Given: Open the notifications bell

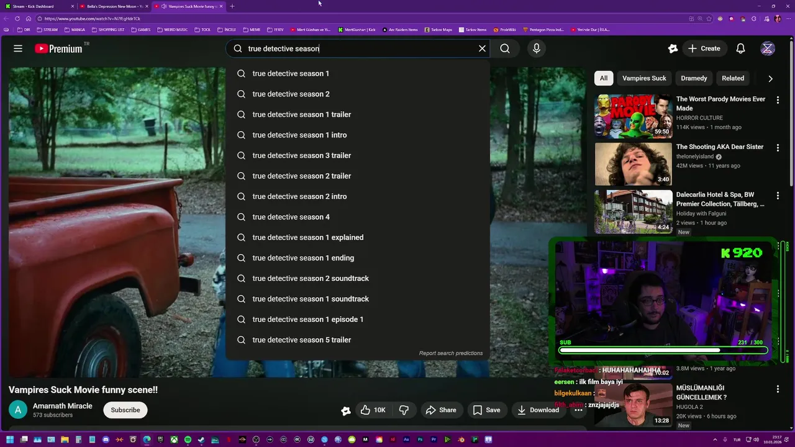Looking at the screenshot, I should pyautogui.click(x=740, y=48).
